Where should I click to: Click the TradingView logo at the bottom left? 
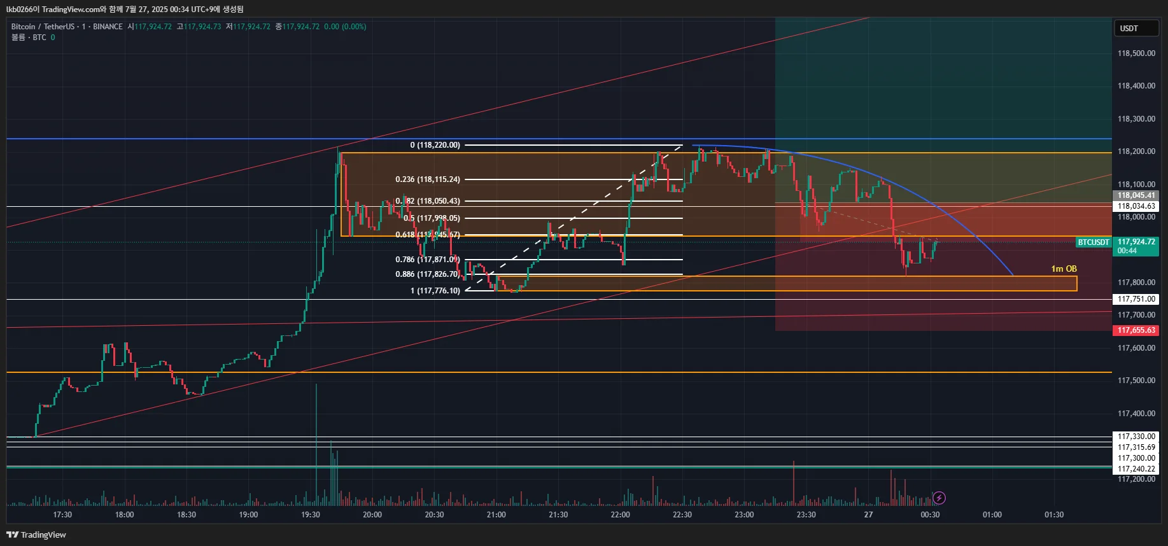coord(36,535)
